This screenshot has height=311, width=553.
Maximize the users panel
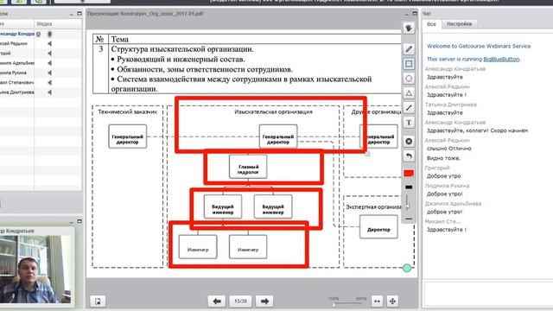[79, 14]
